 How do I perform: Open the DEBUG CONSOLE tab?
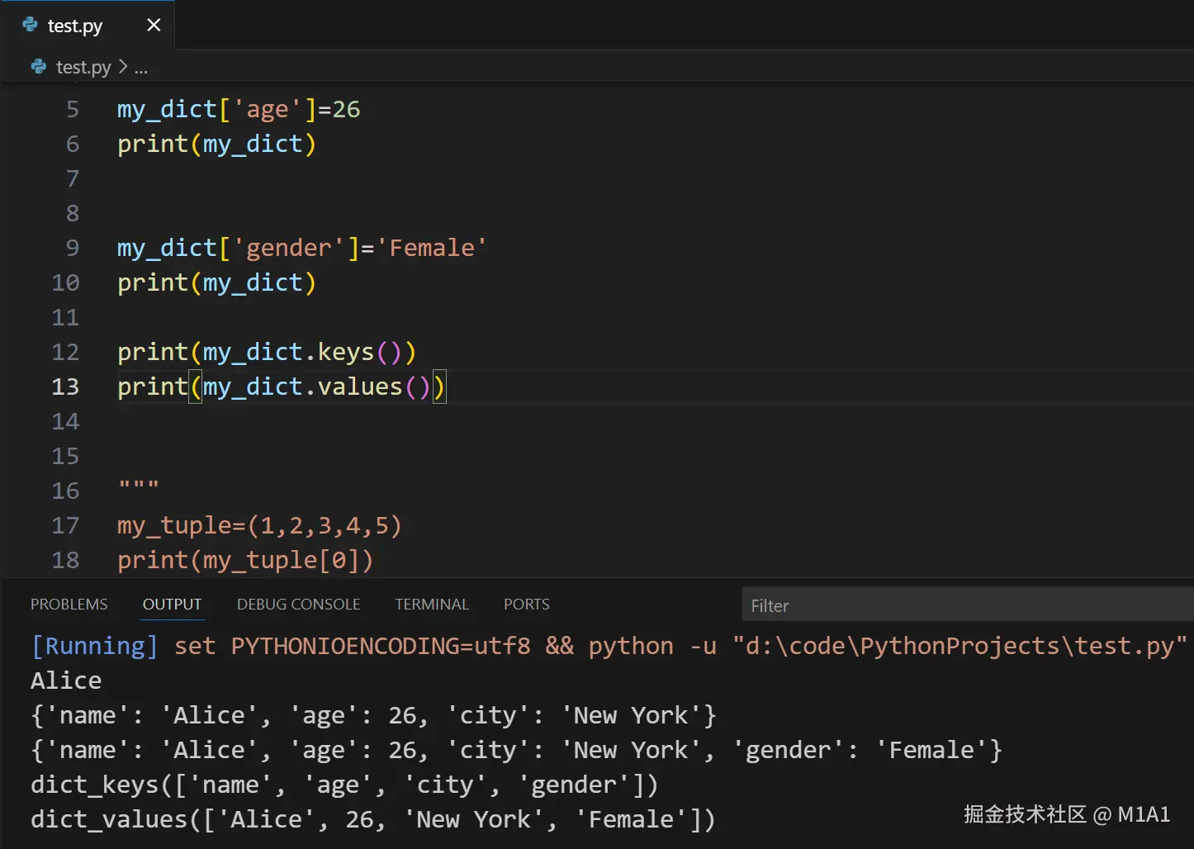(x=298, y=604)
